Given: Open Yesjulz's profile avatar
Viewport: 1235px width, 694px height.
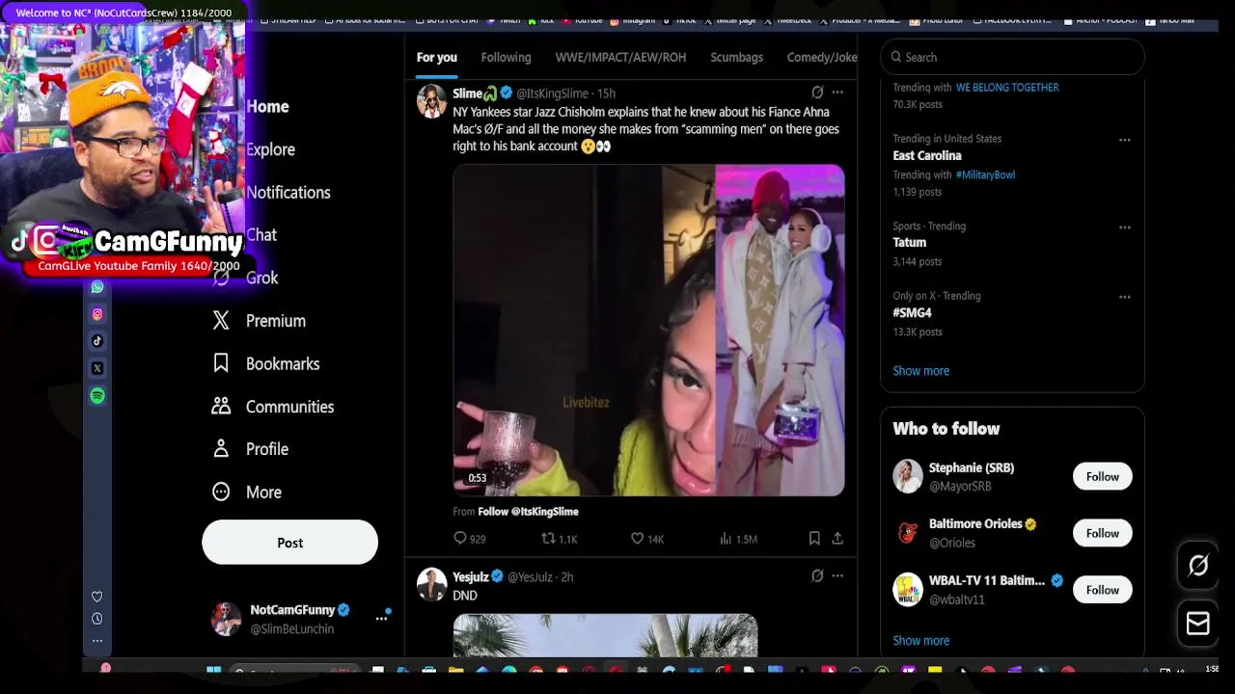Looking at the screenshot, I should pos(431,584).
